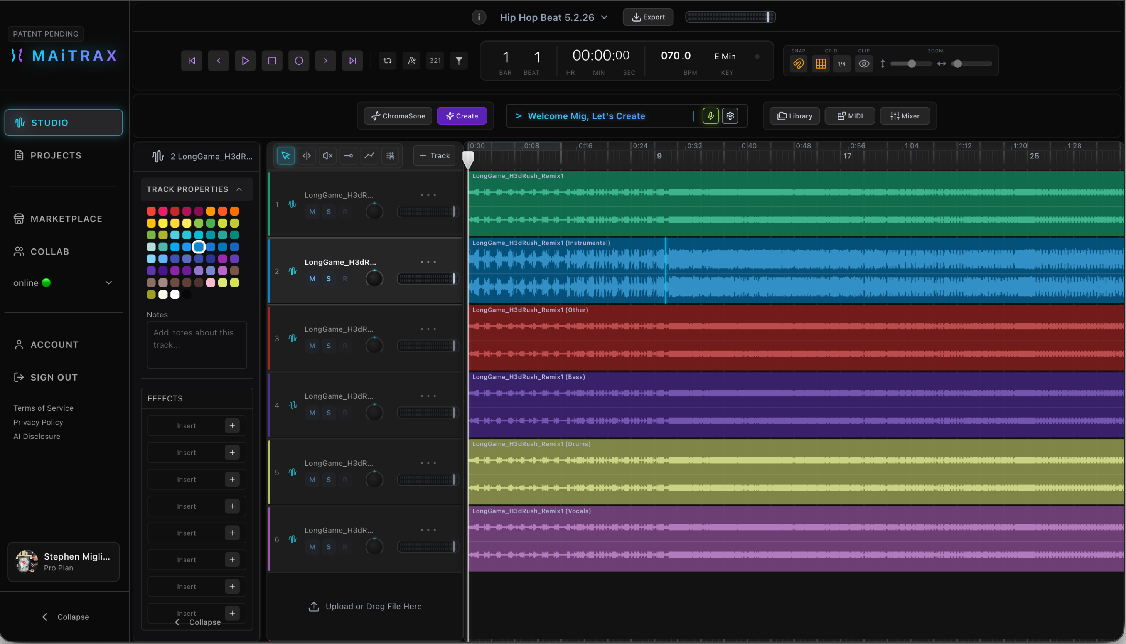Viewport: 1126px width, 644px height.
Task: Mute track 1
Action: pos(312,212)
